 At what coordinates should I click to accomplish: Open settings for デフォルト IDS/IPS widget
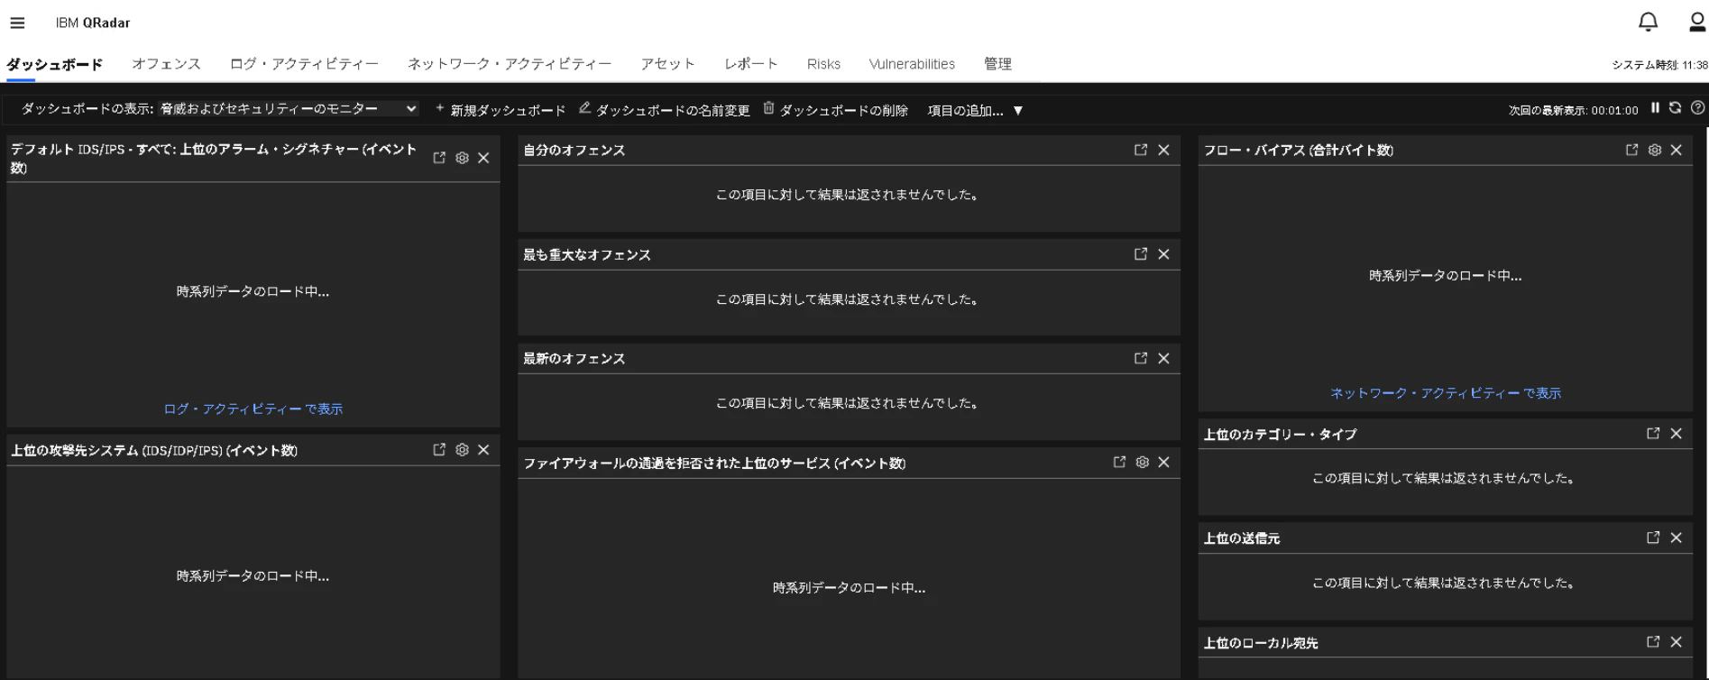point(462,158)
